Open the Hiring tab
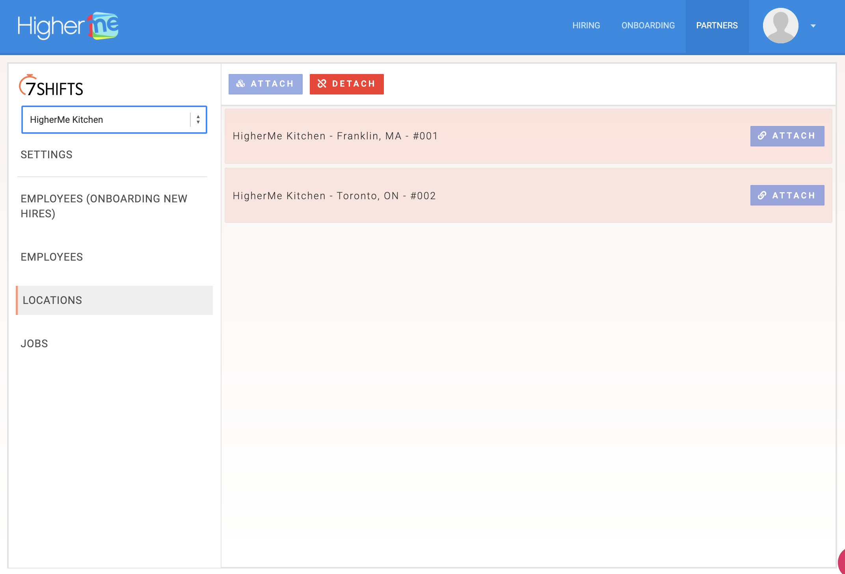The image size is (845, 574). click(x=586, y=26)
